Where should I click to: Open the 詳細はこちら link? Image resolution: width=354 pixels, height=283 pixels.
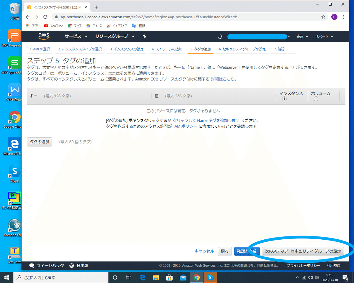click(x=223, y=79)
